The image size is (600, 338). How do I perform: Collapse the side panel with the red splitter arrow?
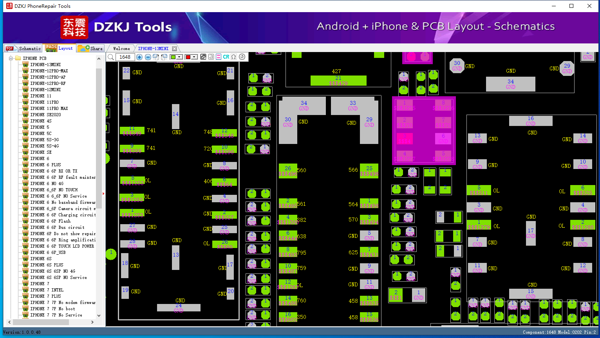point(103,193)
